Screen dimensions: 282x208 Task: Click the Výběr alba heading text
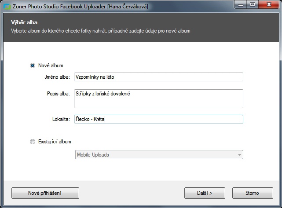coord(24,22)
